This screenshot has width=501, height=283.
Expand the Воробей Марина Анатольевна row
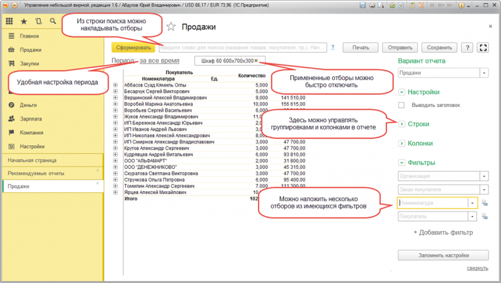coord(115,104)
